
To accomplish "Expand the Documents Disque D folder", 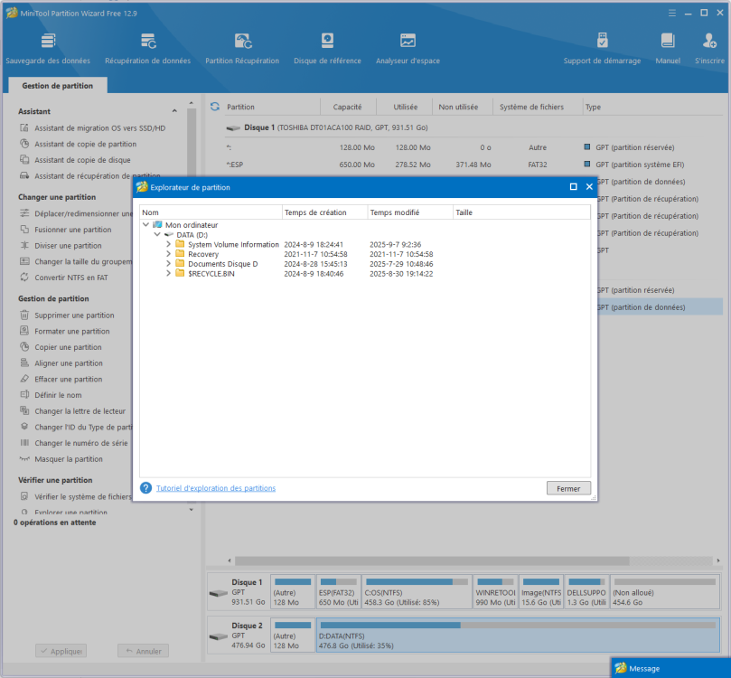I will 168,264.
